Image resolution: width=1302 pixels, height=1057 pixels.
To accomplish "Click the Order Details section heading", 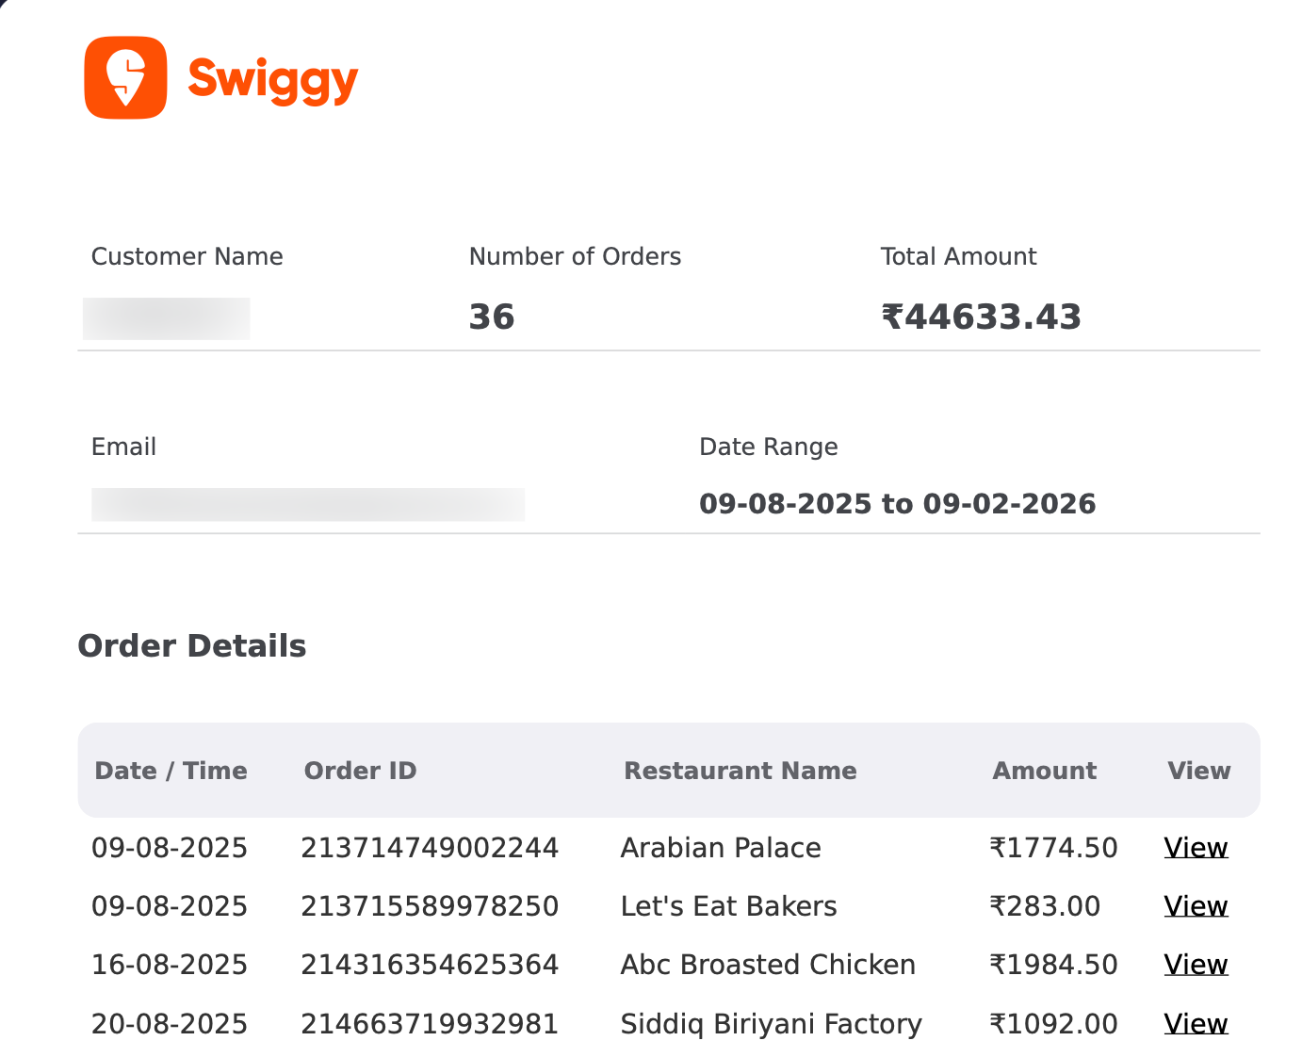I will [x=191, y=645].
